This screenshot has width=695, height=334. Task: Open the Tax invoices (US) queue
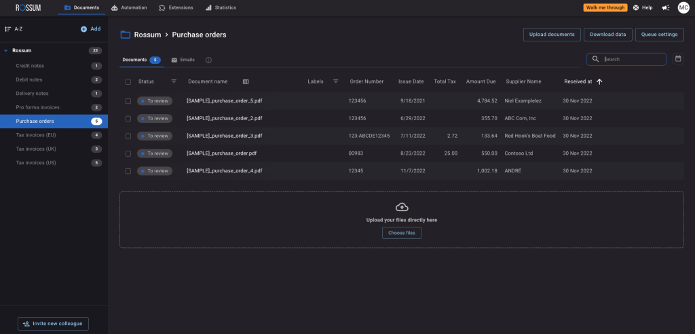click(x=54, y=163)
